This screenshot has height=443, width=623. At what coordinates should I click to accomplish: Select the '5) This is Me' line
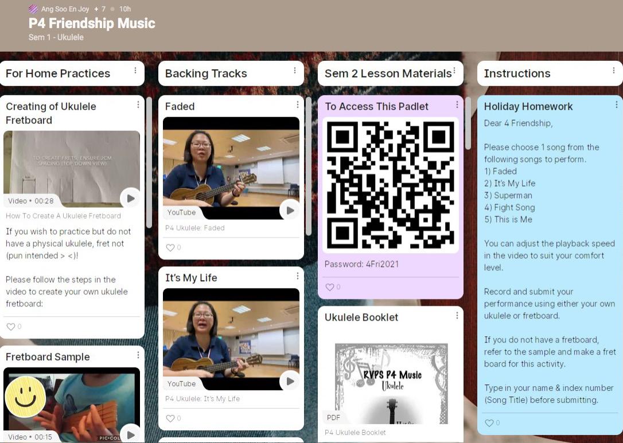(x=508, y=219)
